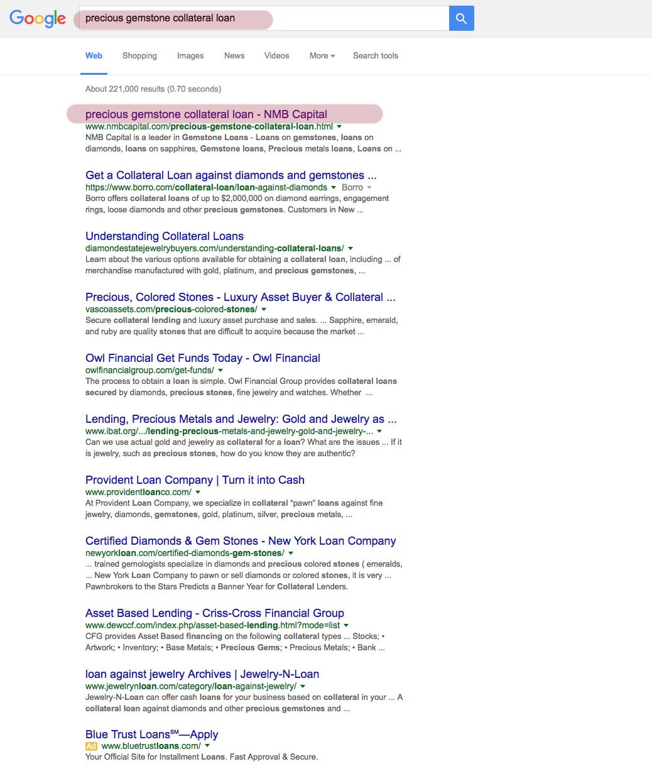
Task: Open Precious, Colored Stones Luxury Asset result
Action: point(241,297)
